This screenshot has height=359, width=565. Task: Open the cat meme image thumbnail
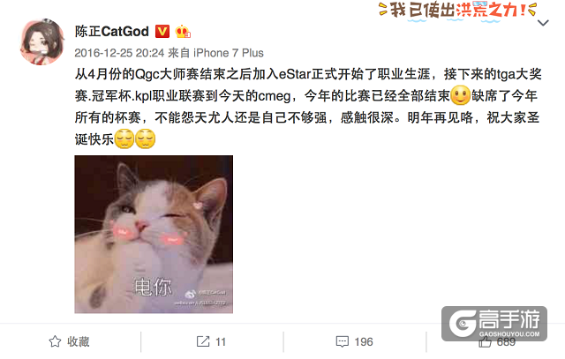[154, 235]
